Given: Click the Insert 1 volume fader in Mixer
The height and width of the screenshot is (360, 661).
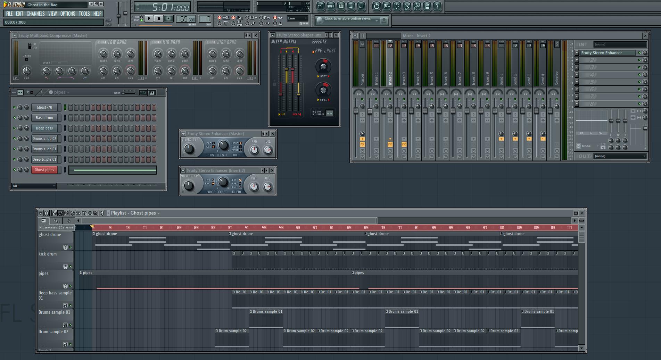Looking at the screenshot, I should [370, 111].
